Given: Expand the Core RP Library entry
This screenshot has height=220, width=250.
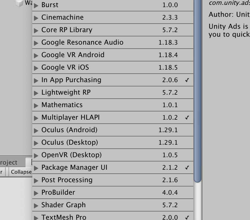Looking at the screenshot, I should pyautogui.click(x=36, y=30).
